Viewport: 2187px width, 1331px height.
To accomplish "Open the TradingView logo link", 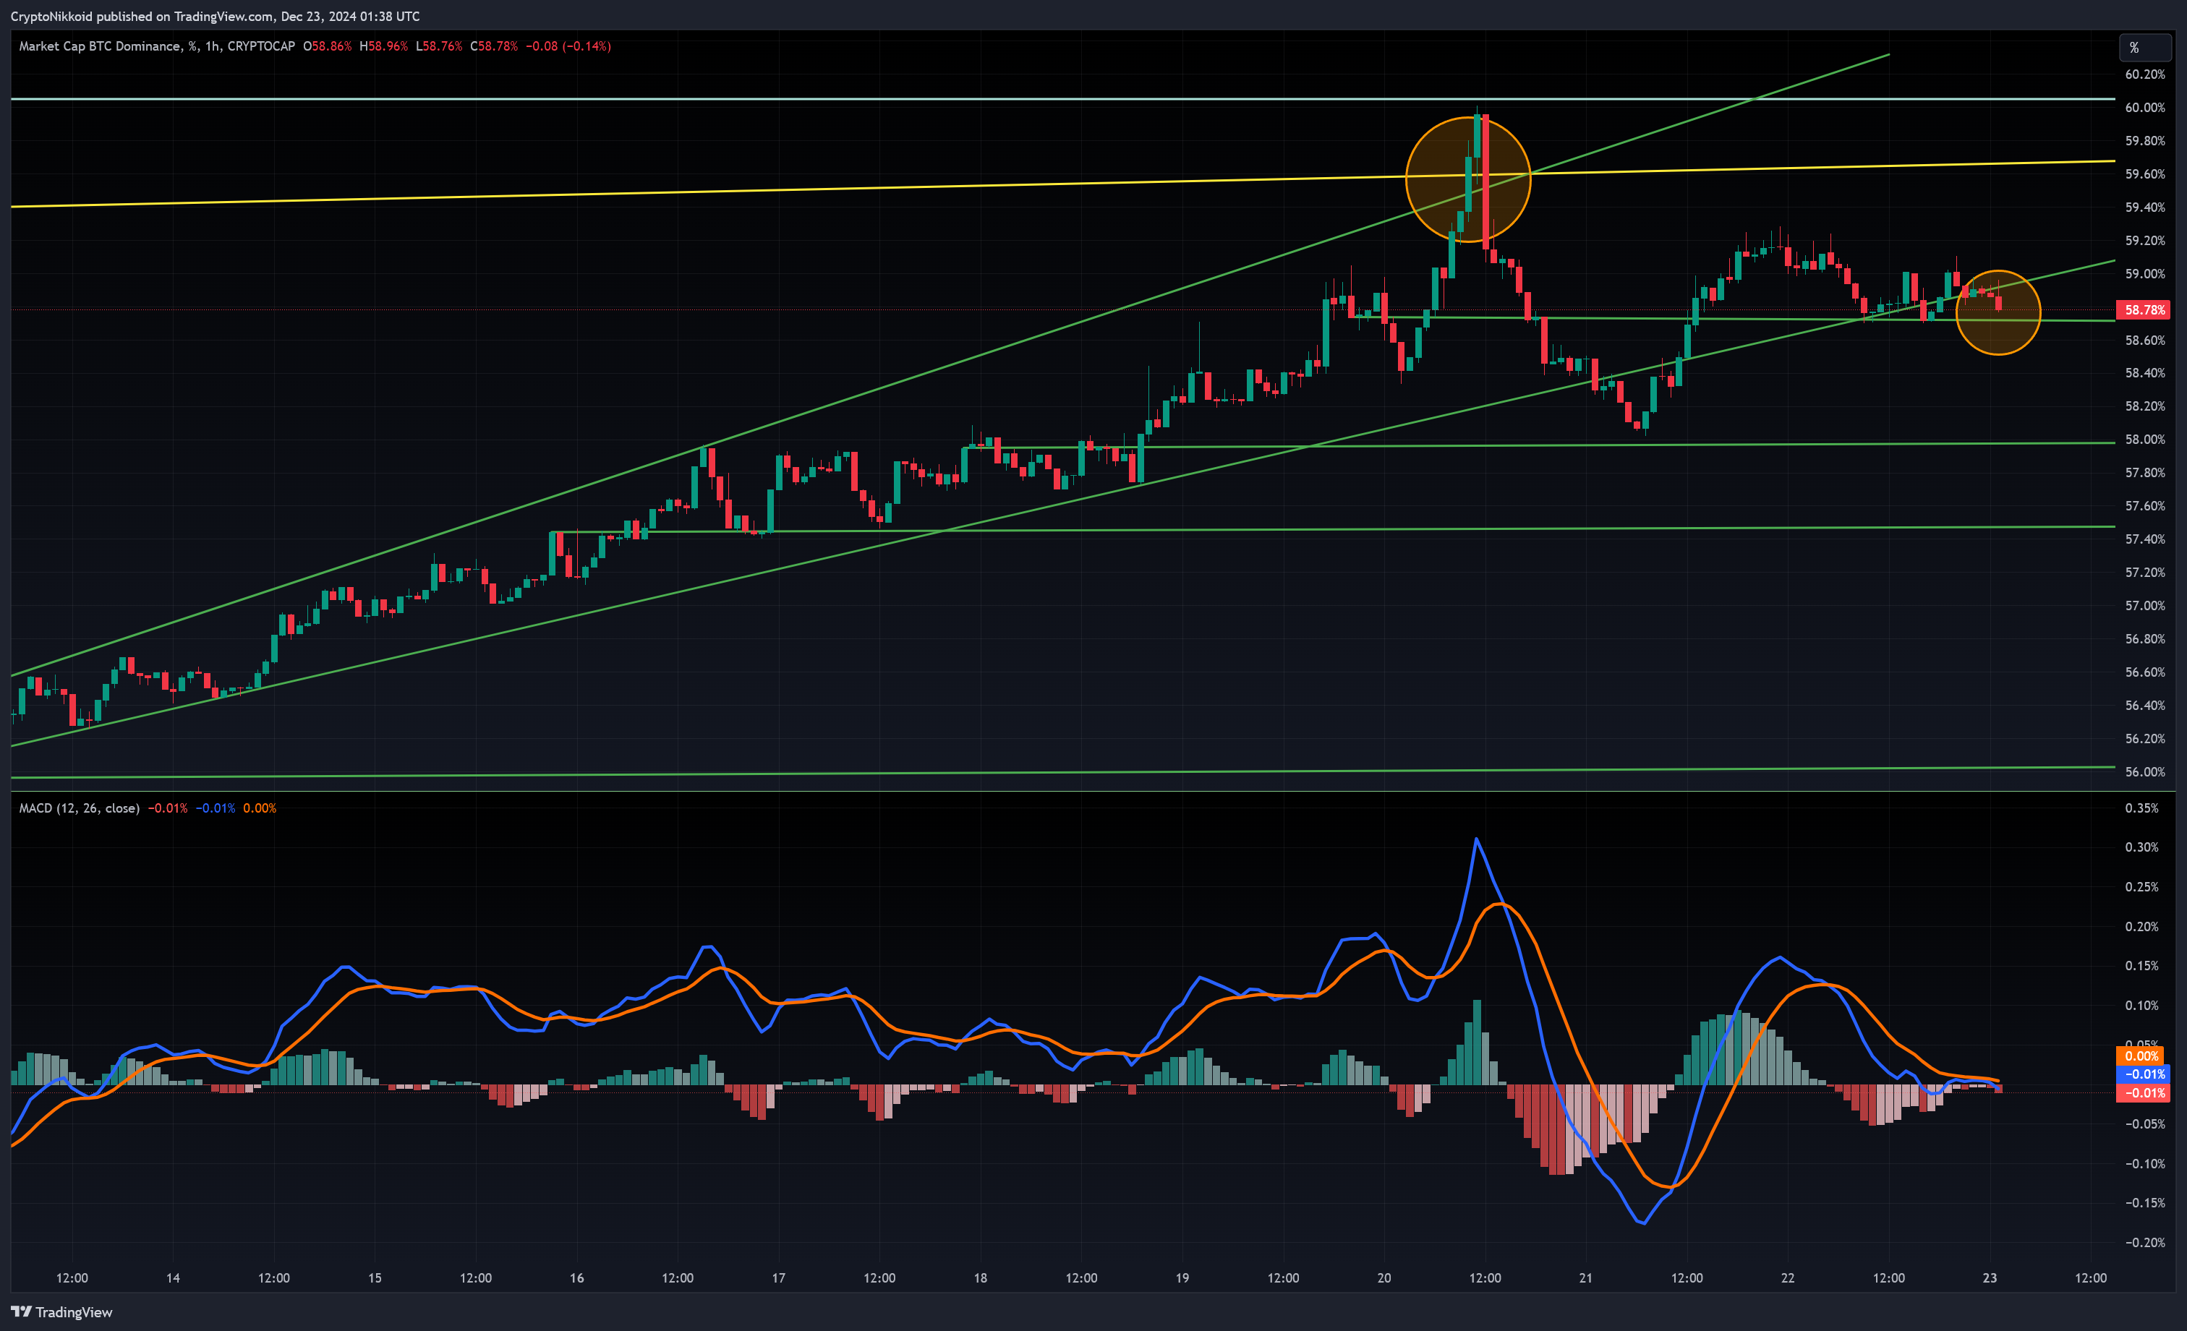I will point(61,1311).
